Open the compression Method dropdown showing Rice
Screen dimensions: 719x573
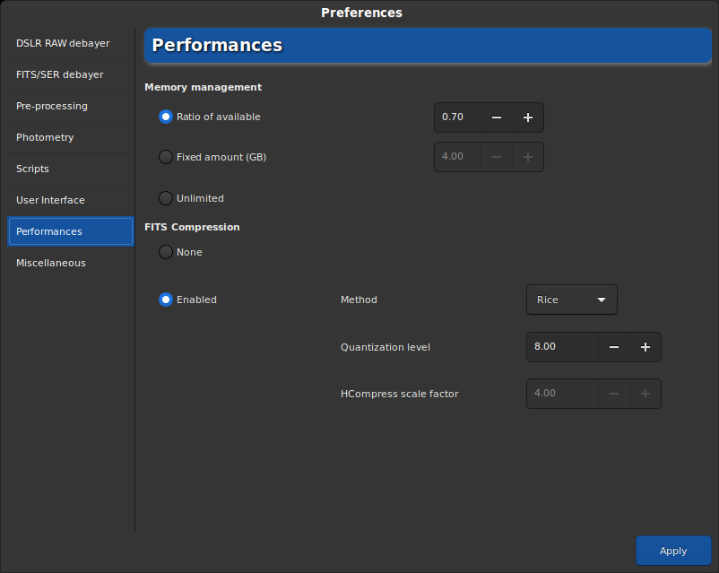(571, 300)
